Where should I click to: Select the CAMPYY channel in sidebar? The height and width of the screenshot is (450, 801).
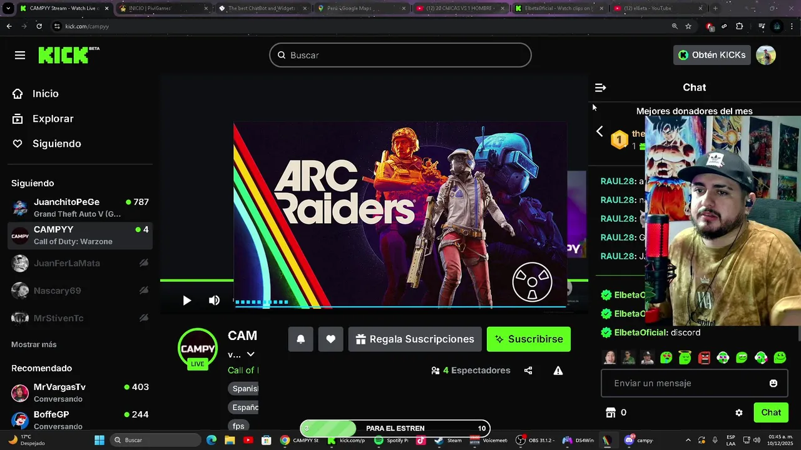80,236
